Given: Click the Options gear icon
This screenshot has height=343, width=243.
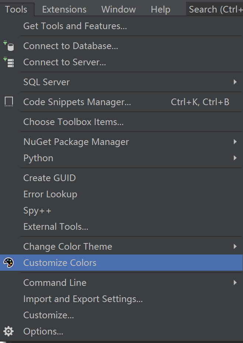Looking at the screenshot, I should point(8,331).
